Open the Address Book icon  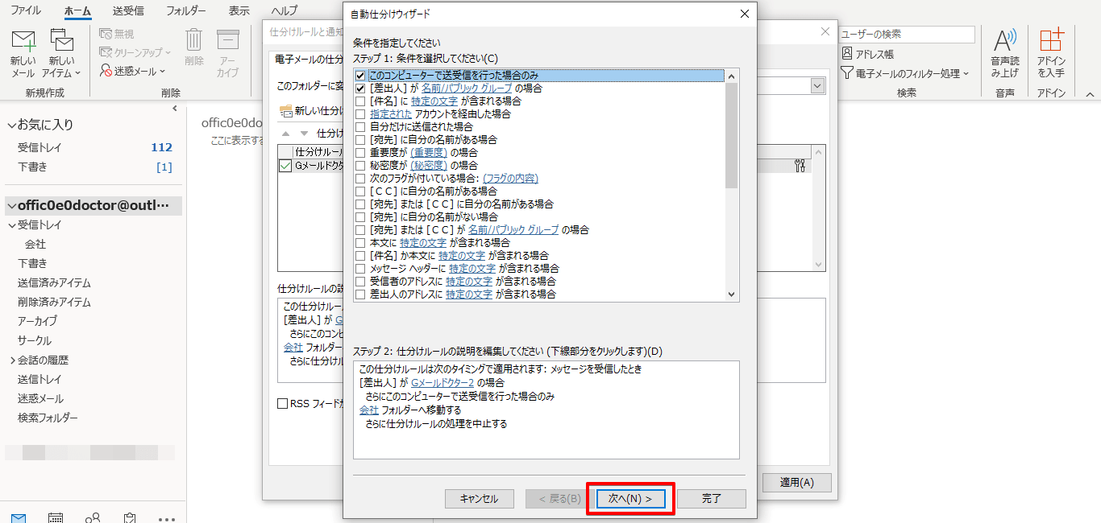click(x=848, y=54)
